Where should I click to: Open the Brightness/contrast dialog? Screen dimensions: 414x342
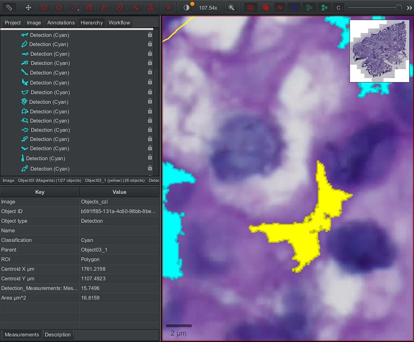[x=186, y=7]
